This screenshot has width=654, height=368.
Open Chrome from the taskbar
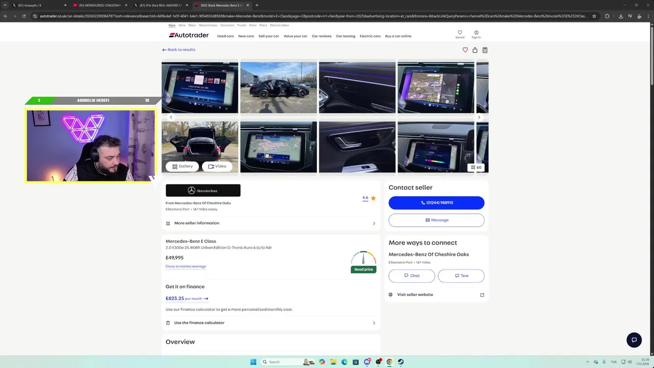(389, 362)
